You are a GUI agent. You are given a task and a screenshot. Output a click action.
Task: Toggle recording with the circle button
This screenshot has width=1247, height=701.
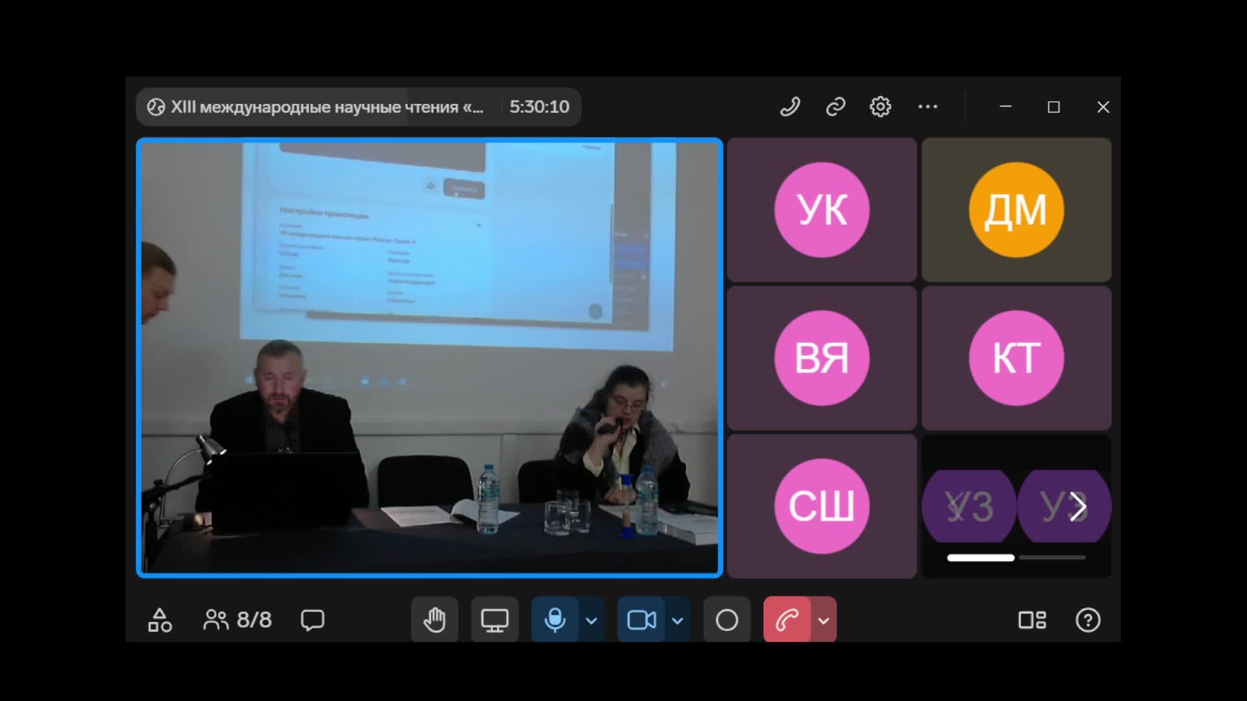tap(727, 620)
